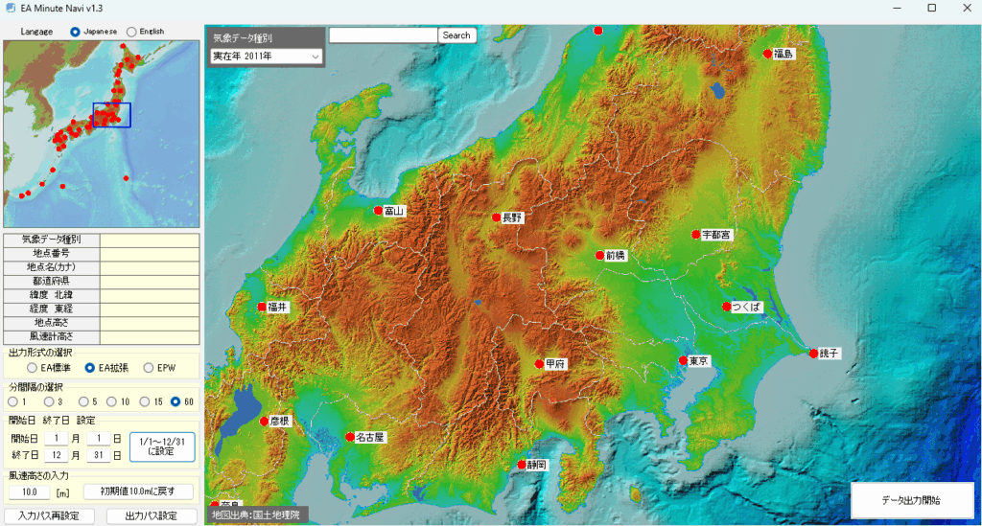
Task: Click the Tokyo (東京) station marker
Action: point(683,361)
